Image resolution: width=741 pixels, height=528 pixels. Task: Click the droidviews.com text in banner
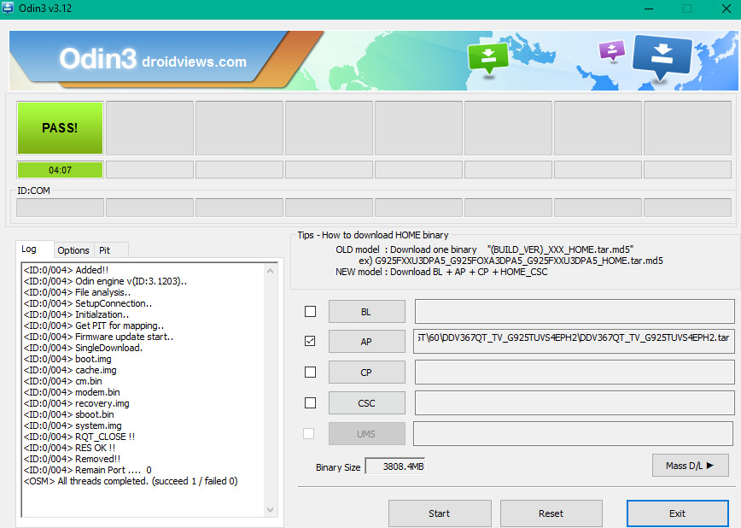(195, 62)
